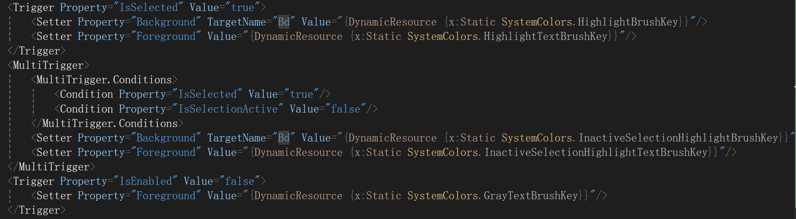796x219 pixels.
Task: Click IsSelected in the first Trigger line
Action: 148,8
